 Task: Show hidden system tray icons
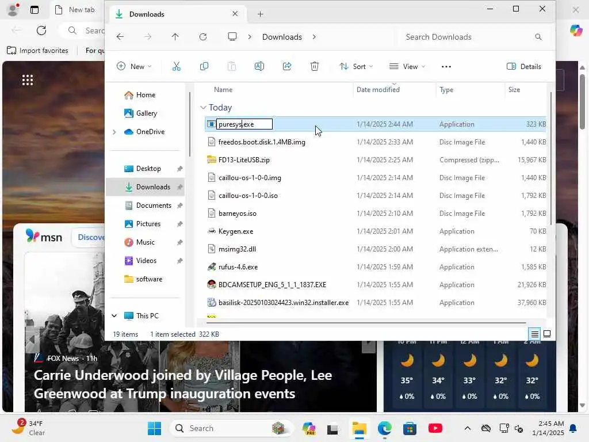(x=467, y=428)
